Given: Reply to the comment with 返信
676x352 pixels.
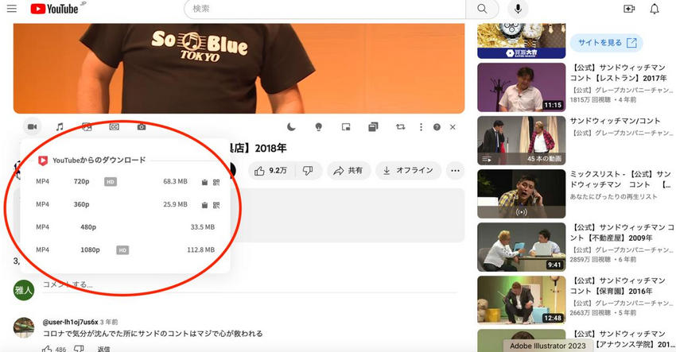Looking at the screenshot, I should tap(103, 349).
